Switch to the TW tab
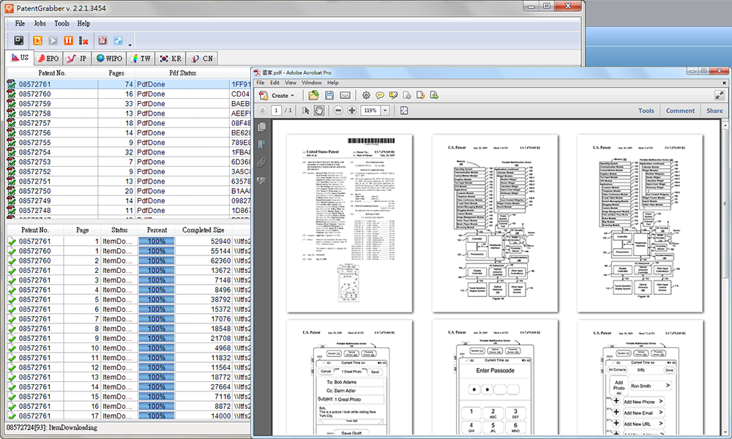The width and height of the screenshot is (732, 439). pyautogui.click(x=141, y=59)
